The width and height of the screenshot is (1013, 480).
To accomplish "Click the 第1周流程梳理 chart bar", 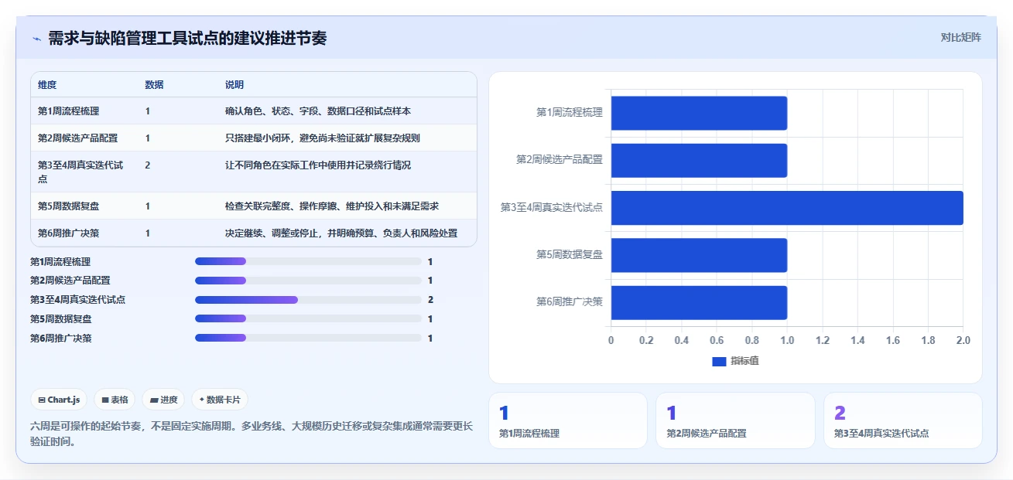I will (699, 113).
